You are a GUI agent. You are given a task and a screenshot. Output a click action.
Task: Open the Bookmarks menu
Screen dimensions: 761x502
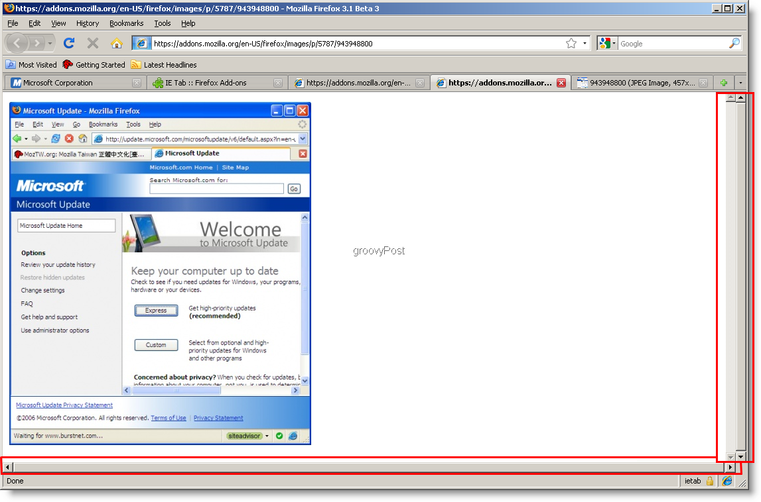pyautogui.click(x=126, y=23)
